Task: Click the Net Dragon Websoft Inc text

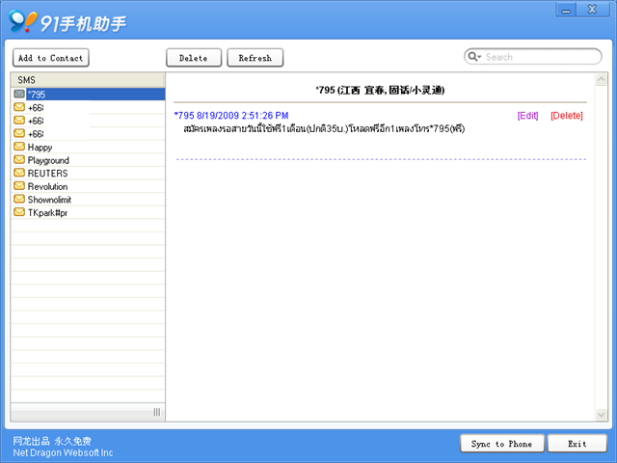Action: (63, 452)
